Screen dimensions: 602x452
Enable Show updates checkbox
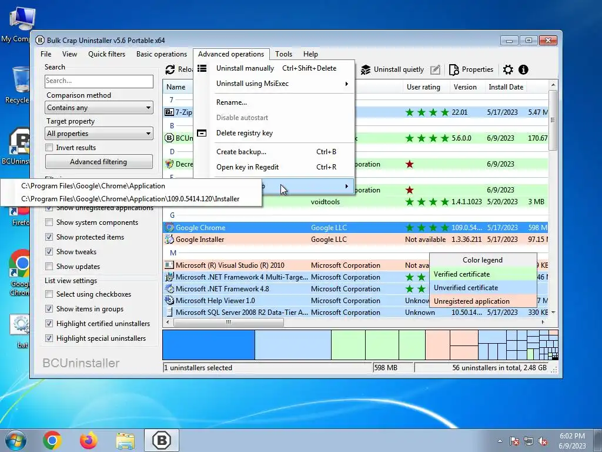[49, 267]
